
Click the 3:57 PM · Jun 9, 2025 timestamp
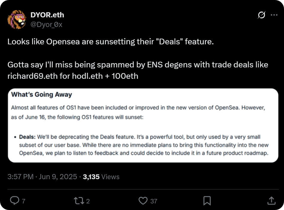pos(42,177)
